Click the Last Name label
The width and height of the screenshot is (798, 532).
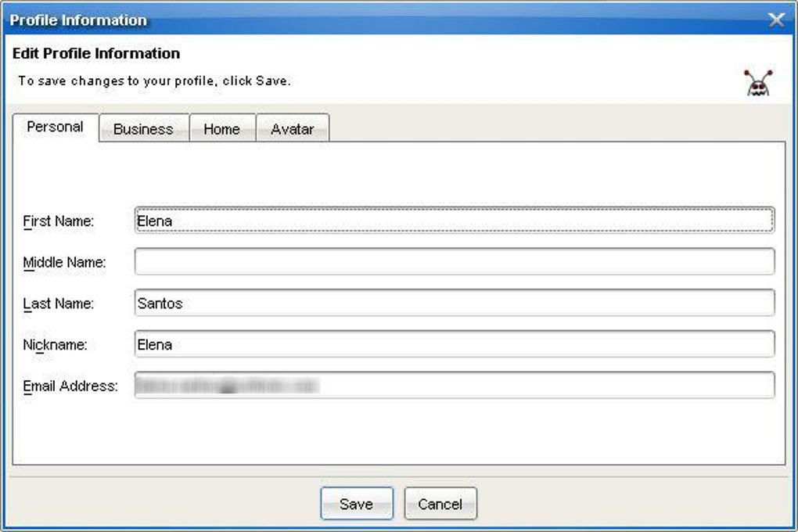tap(59, 304)
